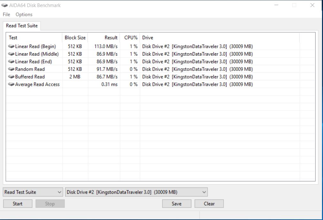Click the 2 MB block size cell
This screenshot has height=220, width=323.
[75, 77]
